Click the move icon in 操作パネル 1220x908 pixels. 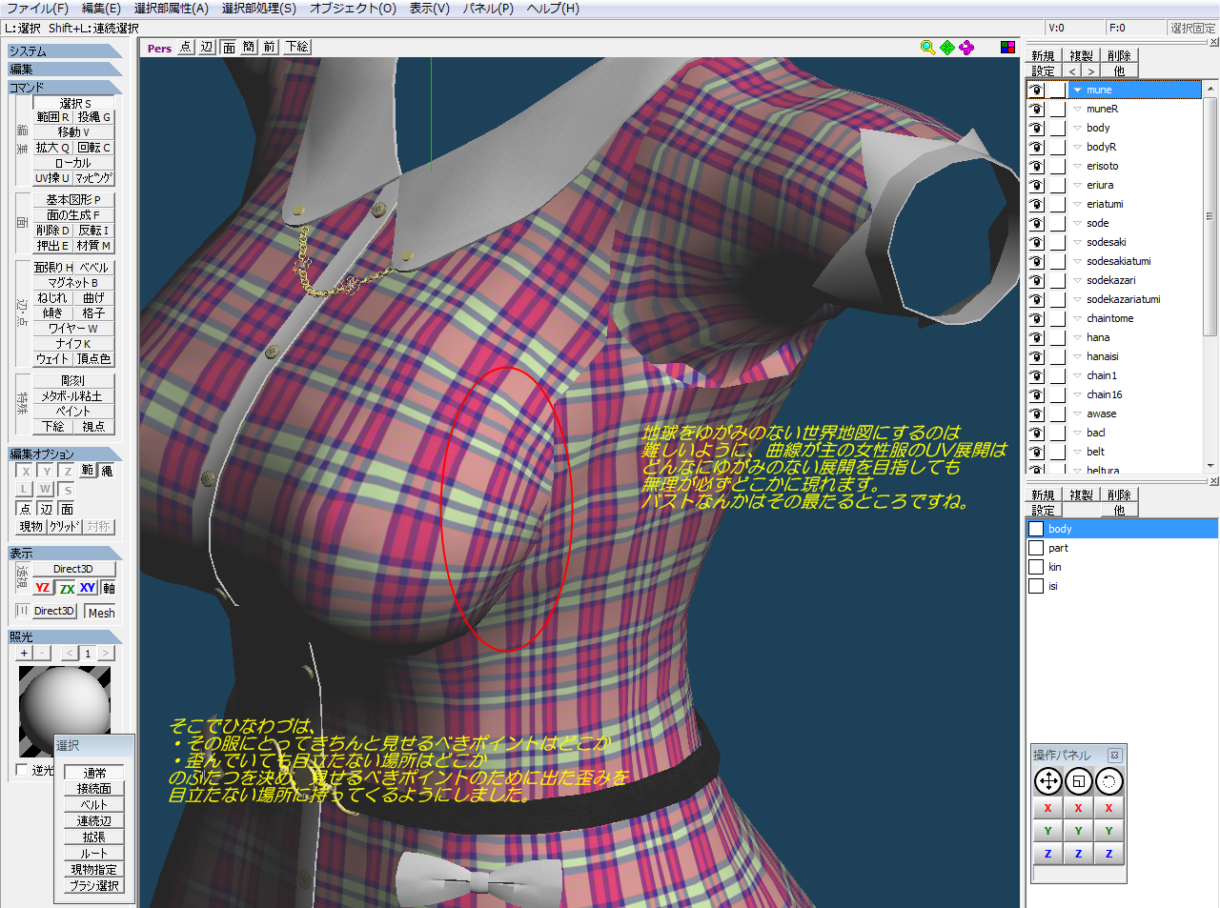click(x=1047, y=782)
